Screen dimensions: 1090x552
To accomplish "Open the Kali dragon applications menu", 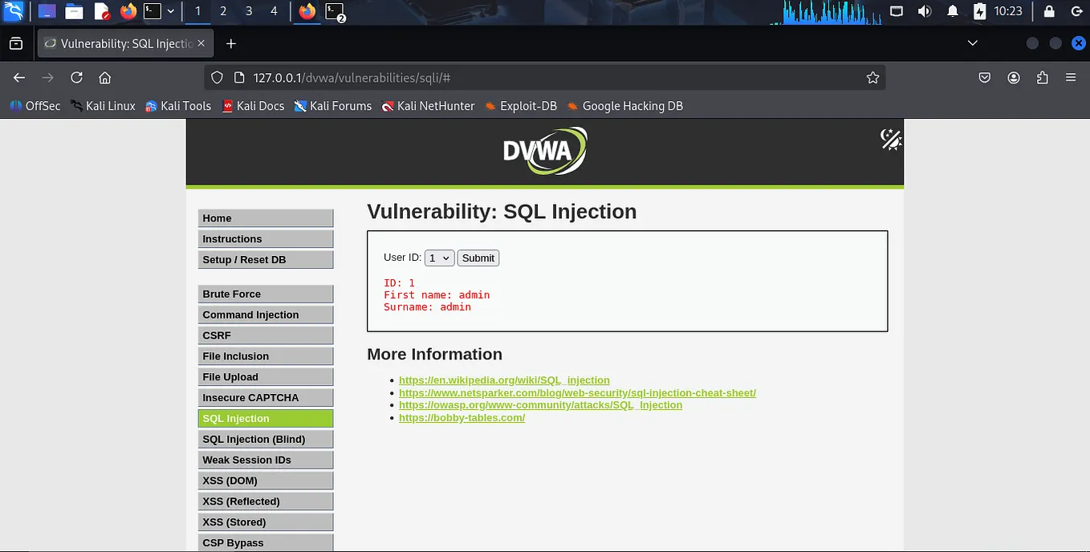I will pyautogui.click(x=13, y=11).
